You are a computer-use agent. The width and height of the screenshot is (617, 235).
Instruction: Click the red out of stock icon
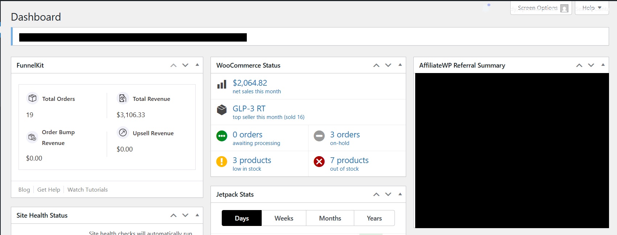tap(319, 162)
